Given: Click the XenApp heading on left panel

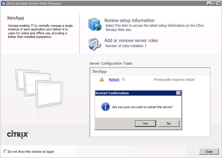Looking at the screenshot, I should 16,18.
